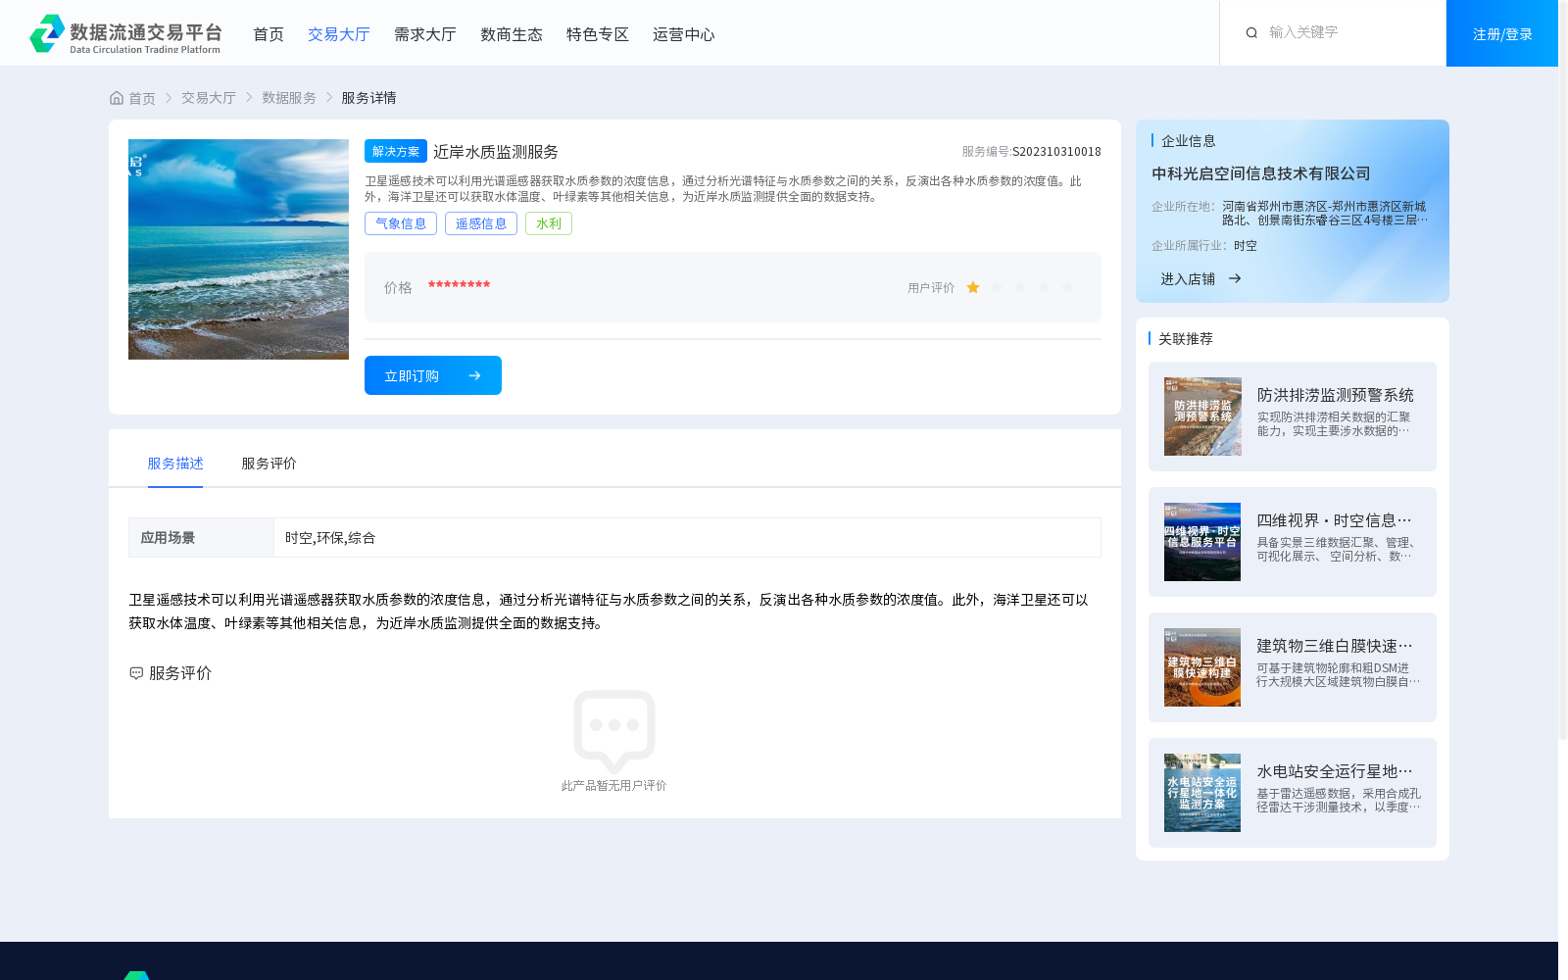Click the first rating star
The width and height of the screenshot is (1568, 980).
click(973, 287)
